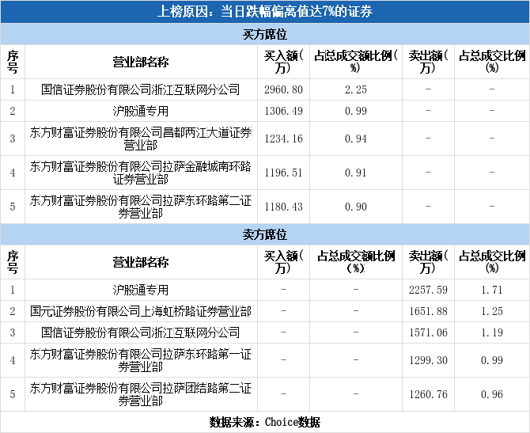Click 东方财富证券股份有限公司拉萨东环路第一证券营业部
The width and height of the screenshot is (530, 433).
coord(141,360)
